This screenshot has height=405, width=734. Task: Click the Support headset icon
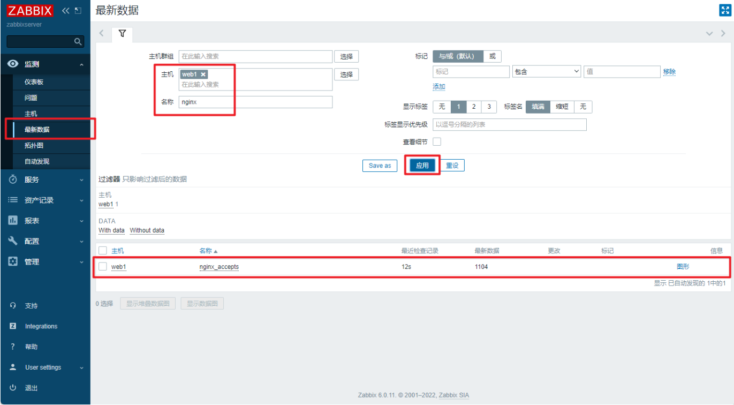(x=13, y=305)
